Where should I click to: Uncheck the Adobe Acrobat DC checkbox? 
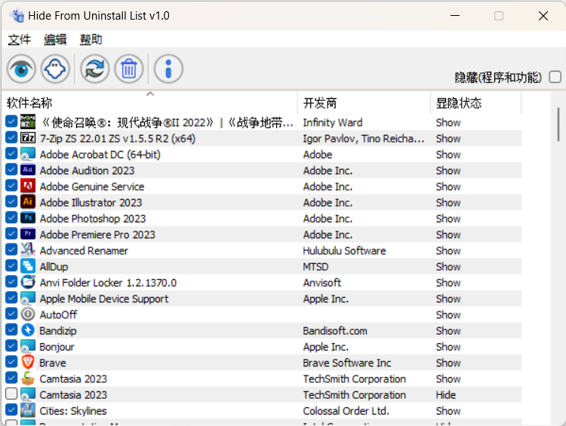click(x=11, y=153)
